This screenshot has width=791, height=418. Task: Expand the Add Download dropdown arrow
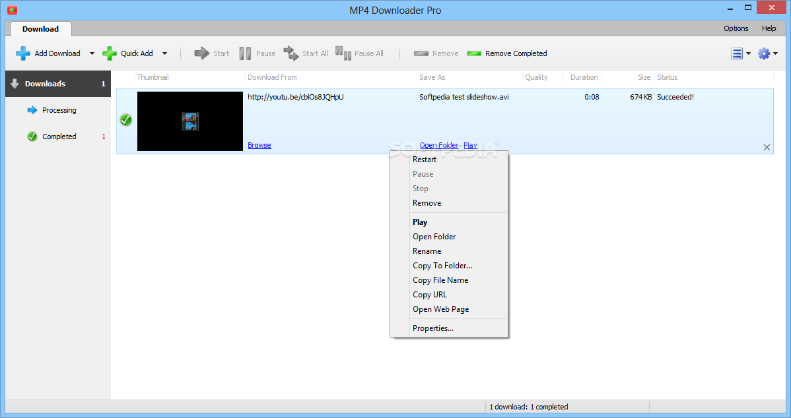click(92, 53)
